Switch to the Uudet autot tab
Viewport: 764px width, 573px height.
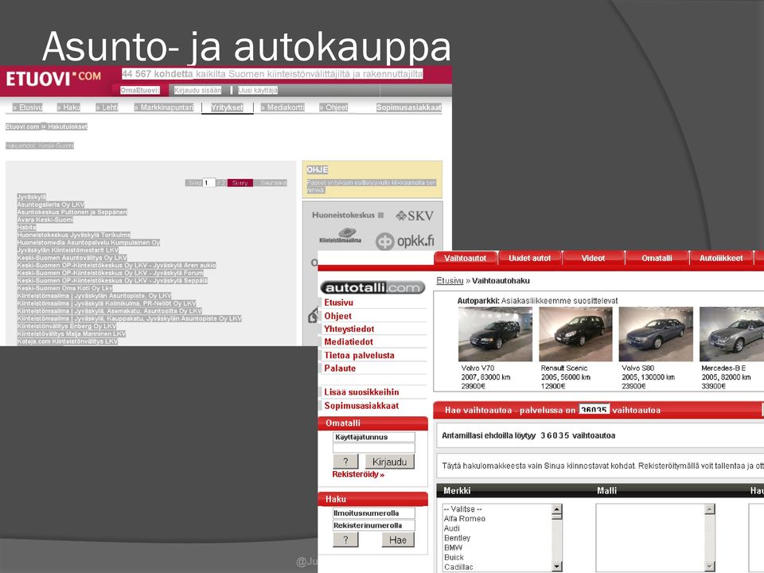[x=530, y=258]
